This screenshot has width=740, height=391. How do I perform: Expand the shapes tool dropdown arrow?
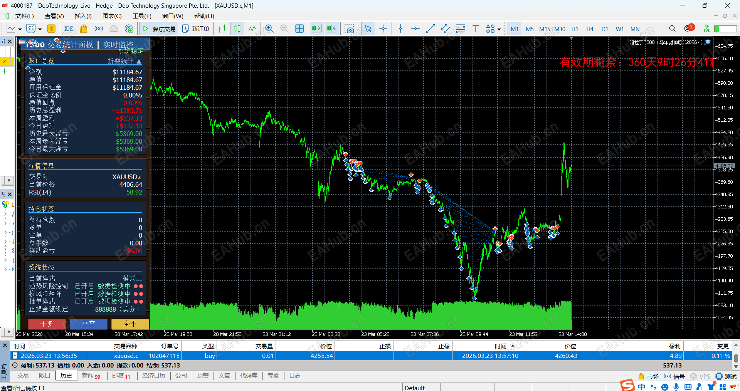pyautogui.click(x=499, y=29)
